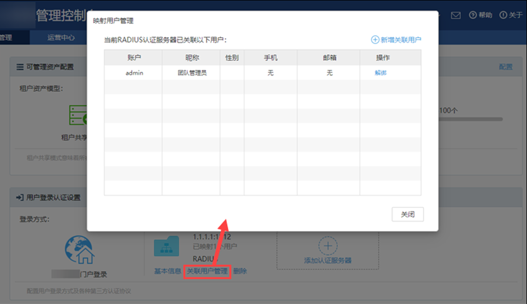The width and height of the screenshot is (527, 304).
Task: Select the admin account cell in table
Action: point(134,73)
